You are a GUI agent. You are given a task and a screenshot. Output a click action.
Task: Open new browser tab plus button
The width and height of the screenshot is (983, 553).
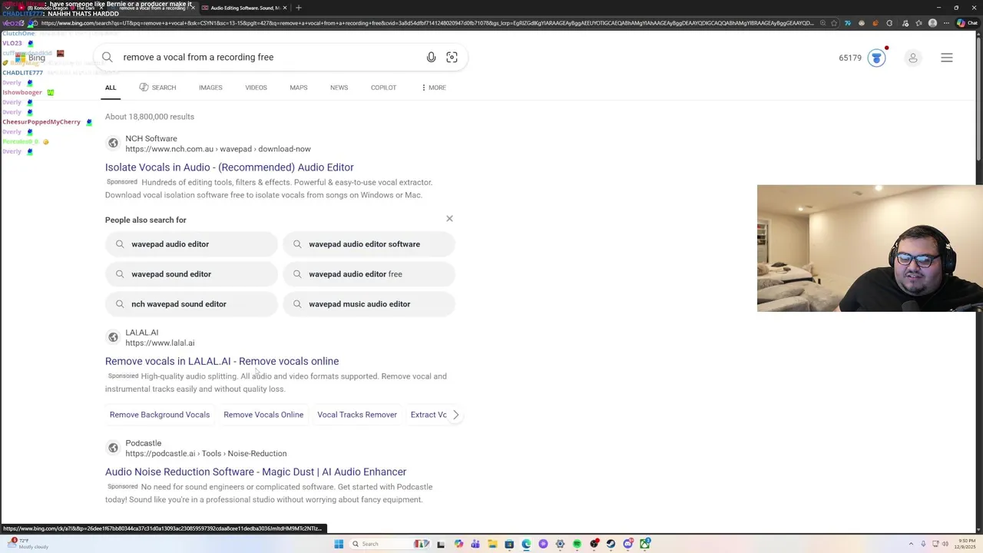click(299, 8)
